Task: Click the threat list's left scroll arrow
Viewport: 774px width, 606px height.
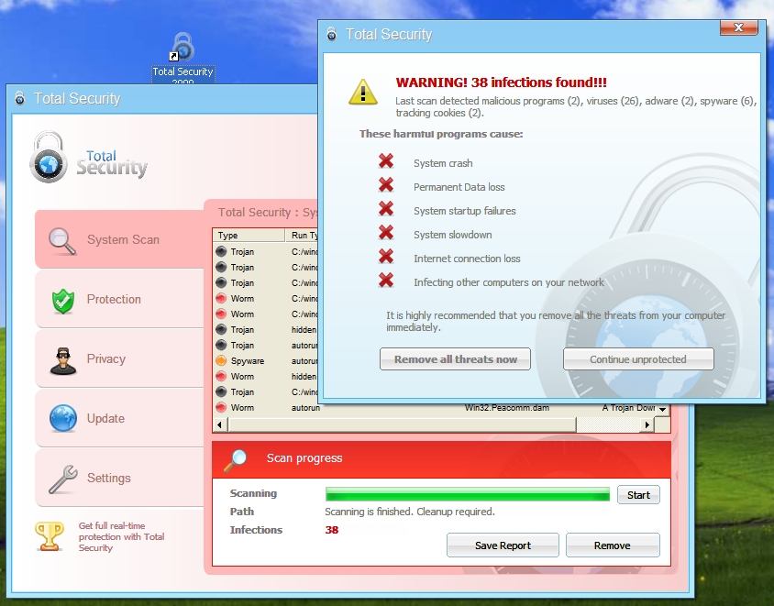Action: tap(220, 424)
